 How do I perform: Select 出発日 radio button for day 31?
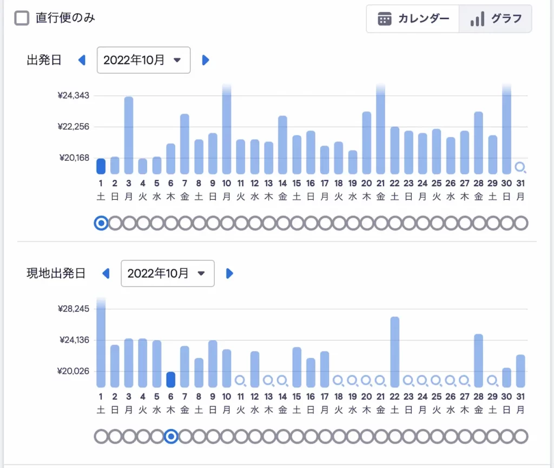click(x=520, y=223)
